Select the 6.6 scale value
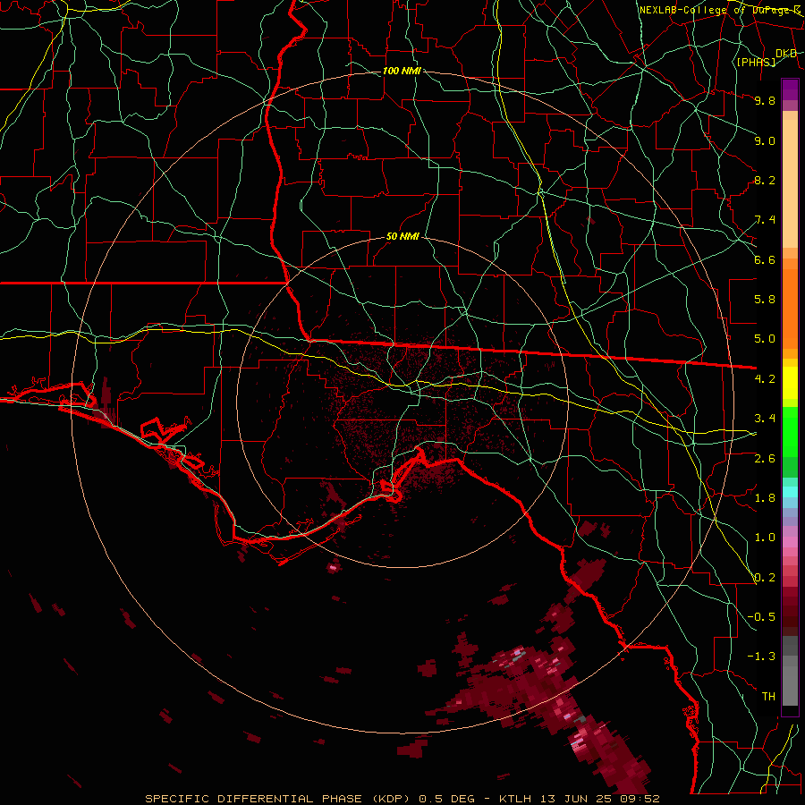Viewport: 805px width, 805px height. coord(765,259)
